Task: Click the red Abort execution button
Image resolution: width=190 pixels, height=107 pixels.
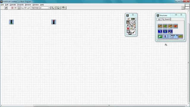Action: (x=12, y=8)
